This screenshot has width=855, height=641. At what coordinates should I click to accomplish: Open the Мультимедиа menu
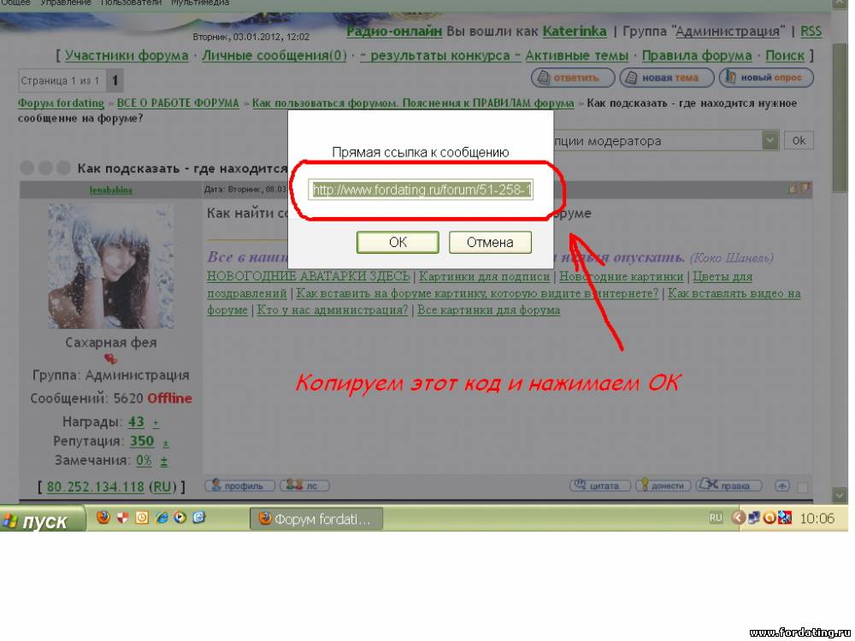[200, 3]
